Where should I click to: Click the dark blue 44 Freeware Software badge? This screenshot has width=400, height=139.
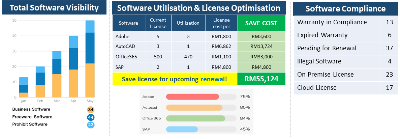(x=91, y=117)
